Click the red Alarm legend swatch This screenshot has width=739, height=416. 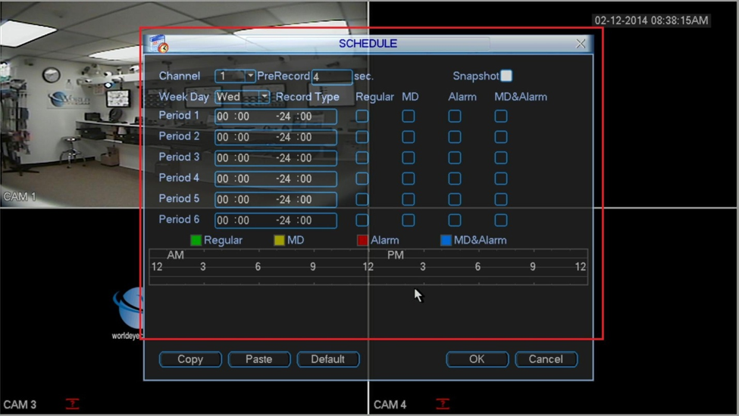[x=362, y=241]
